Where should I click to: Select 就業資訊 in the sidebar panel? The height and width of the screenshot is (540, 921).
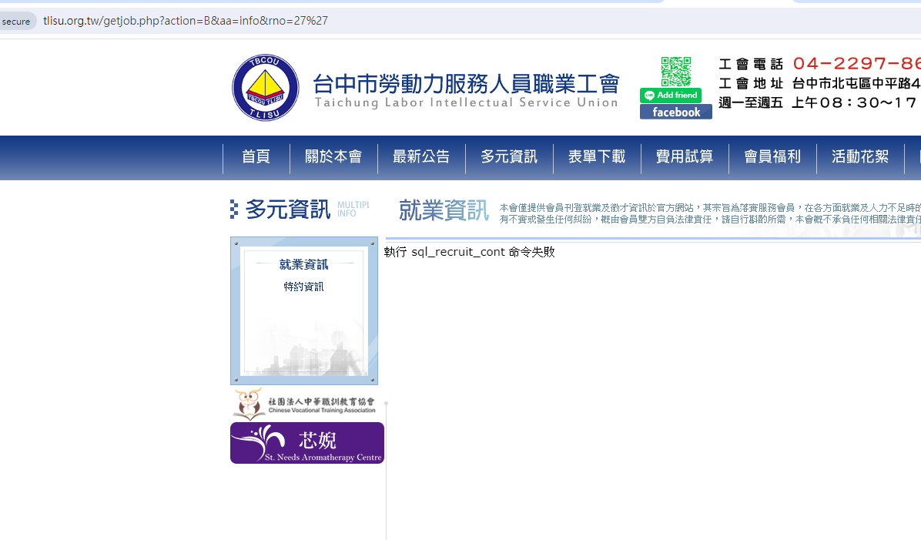click(x=303, y=264)
